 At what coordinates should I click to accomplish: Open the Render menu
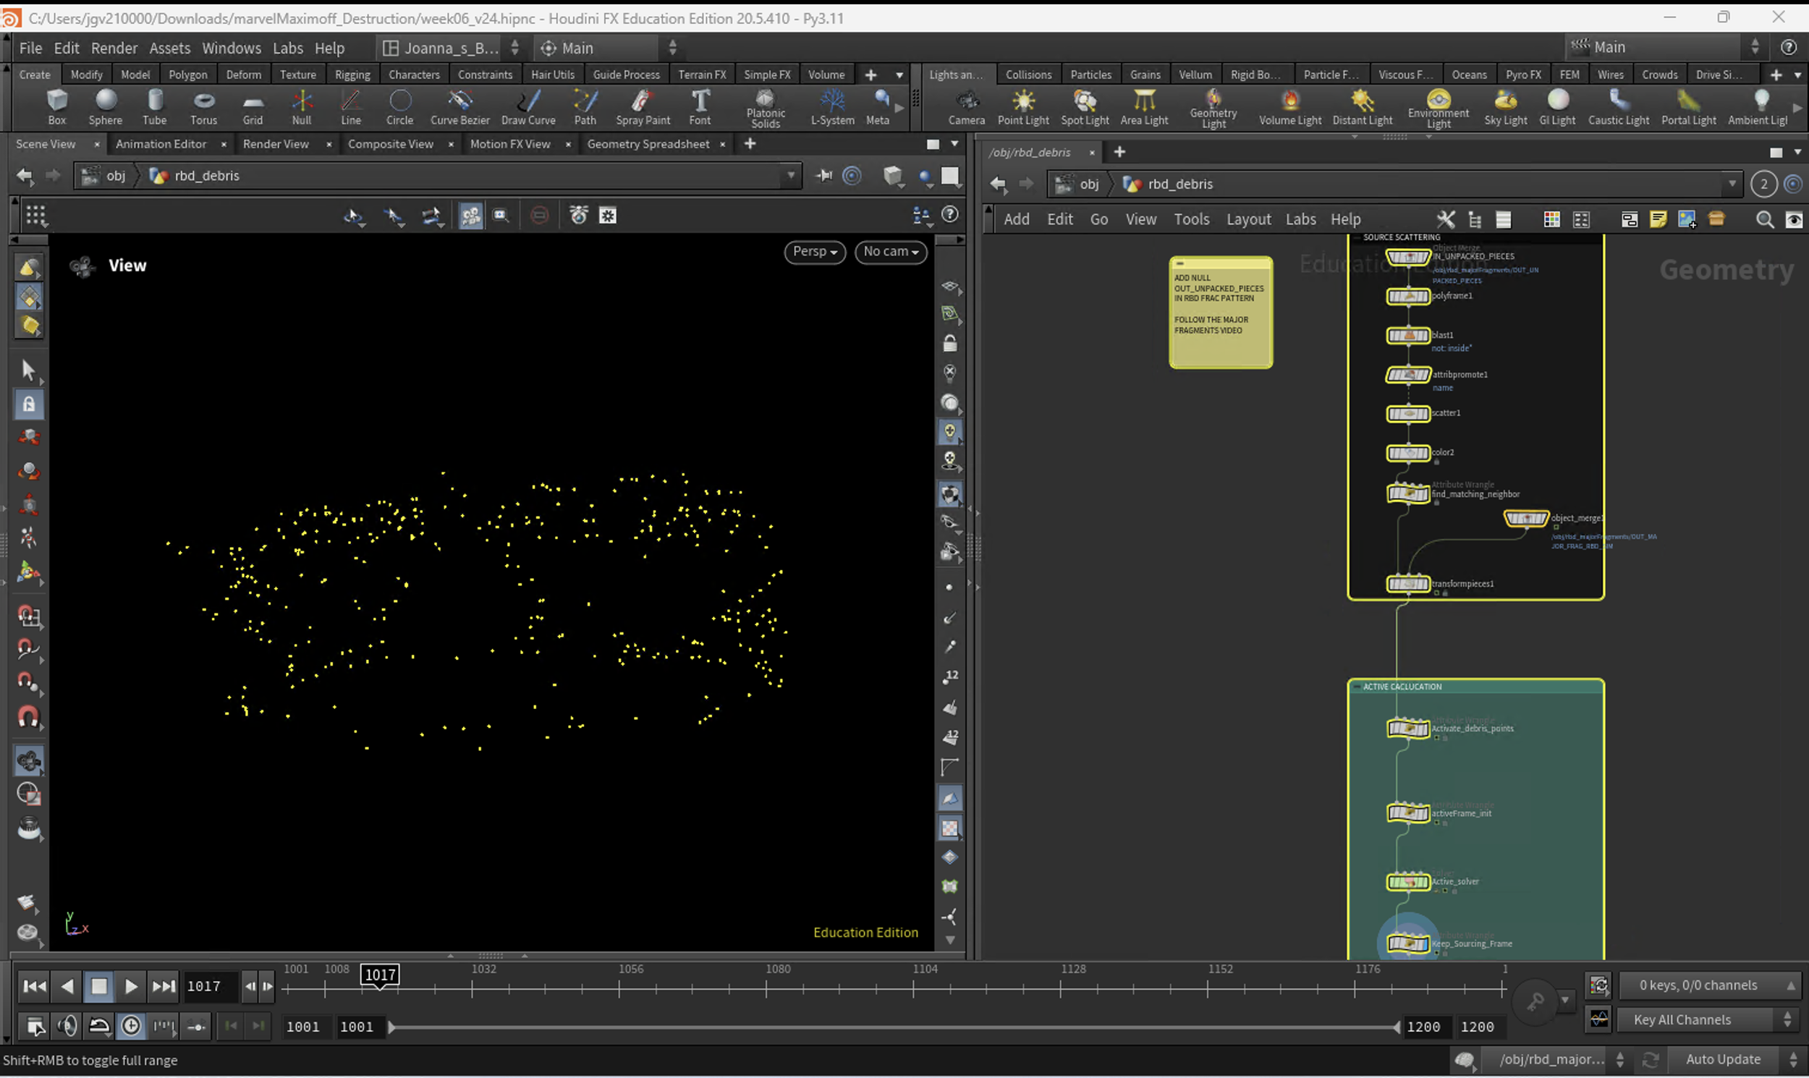pyautogui.click(x=114, y=48)
